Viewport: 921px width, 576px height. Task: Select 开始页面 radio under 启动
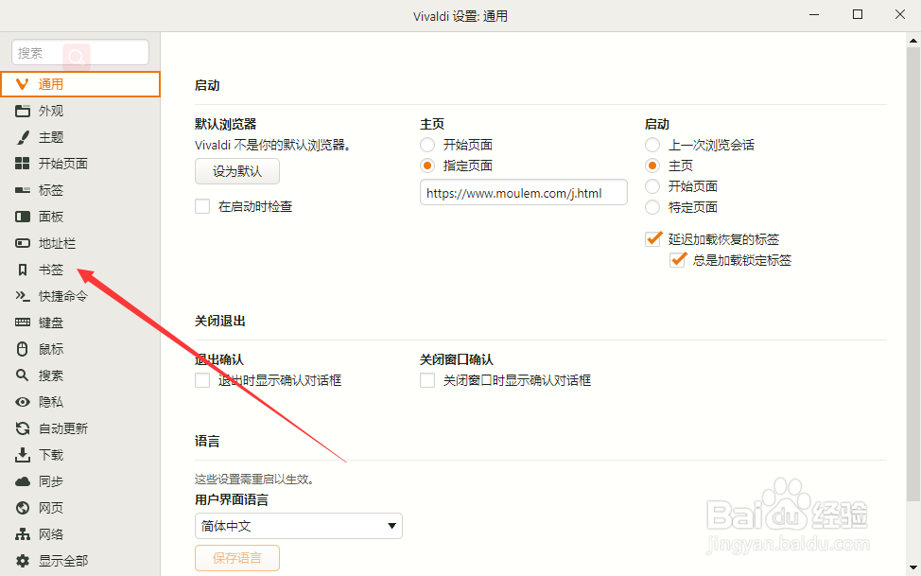pos(652,186)
